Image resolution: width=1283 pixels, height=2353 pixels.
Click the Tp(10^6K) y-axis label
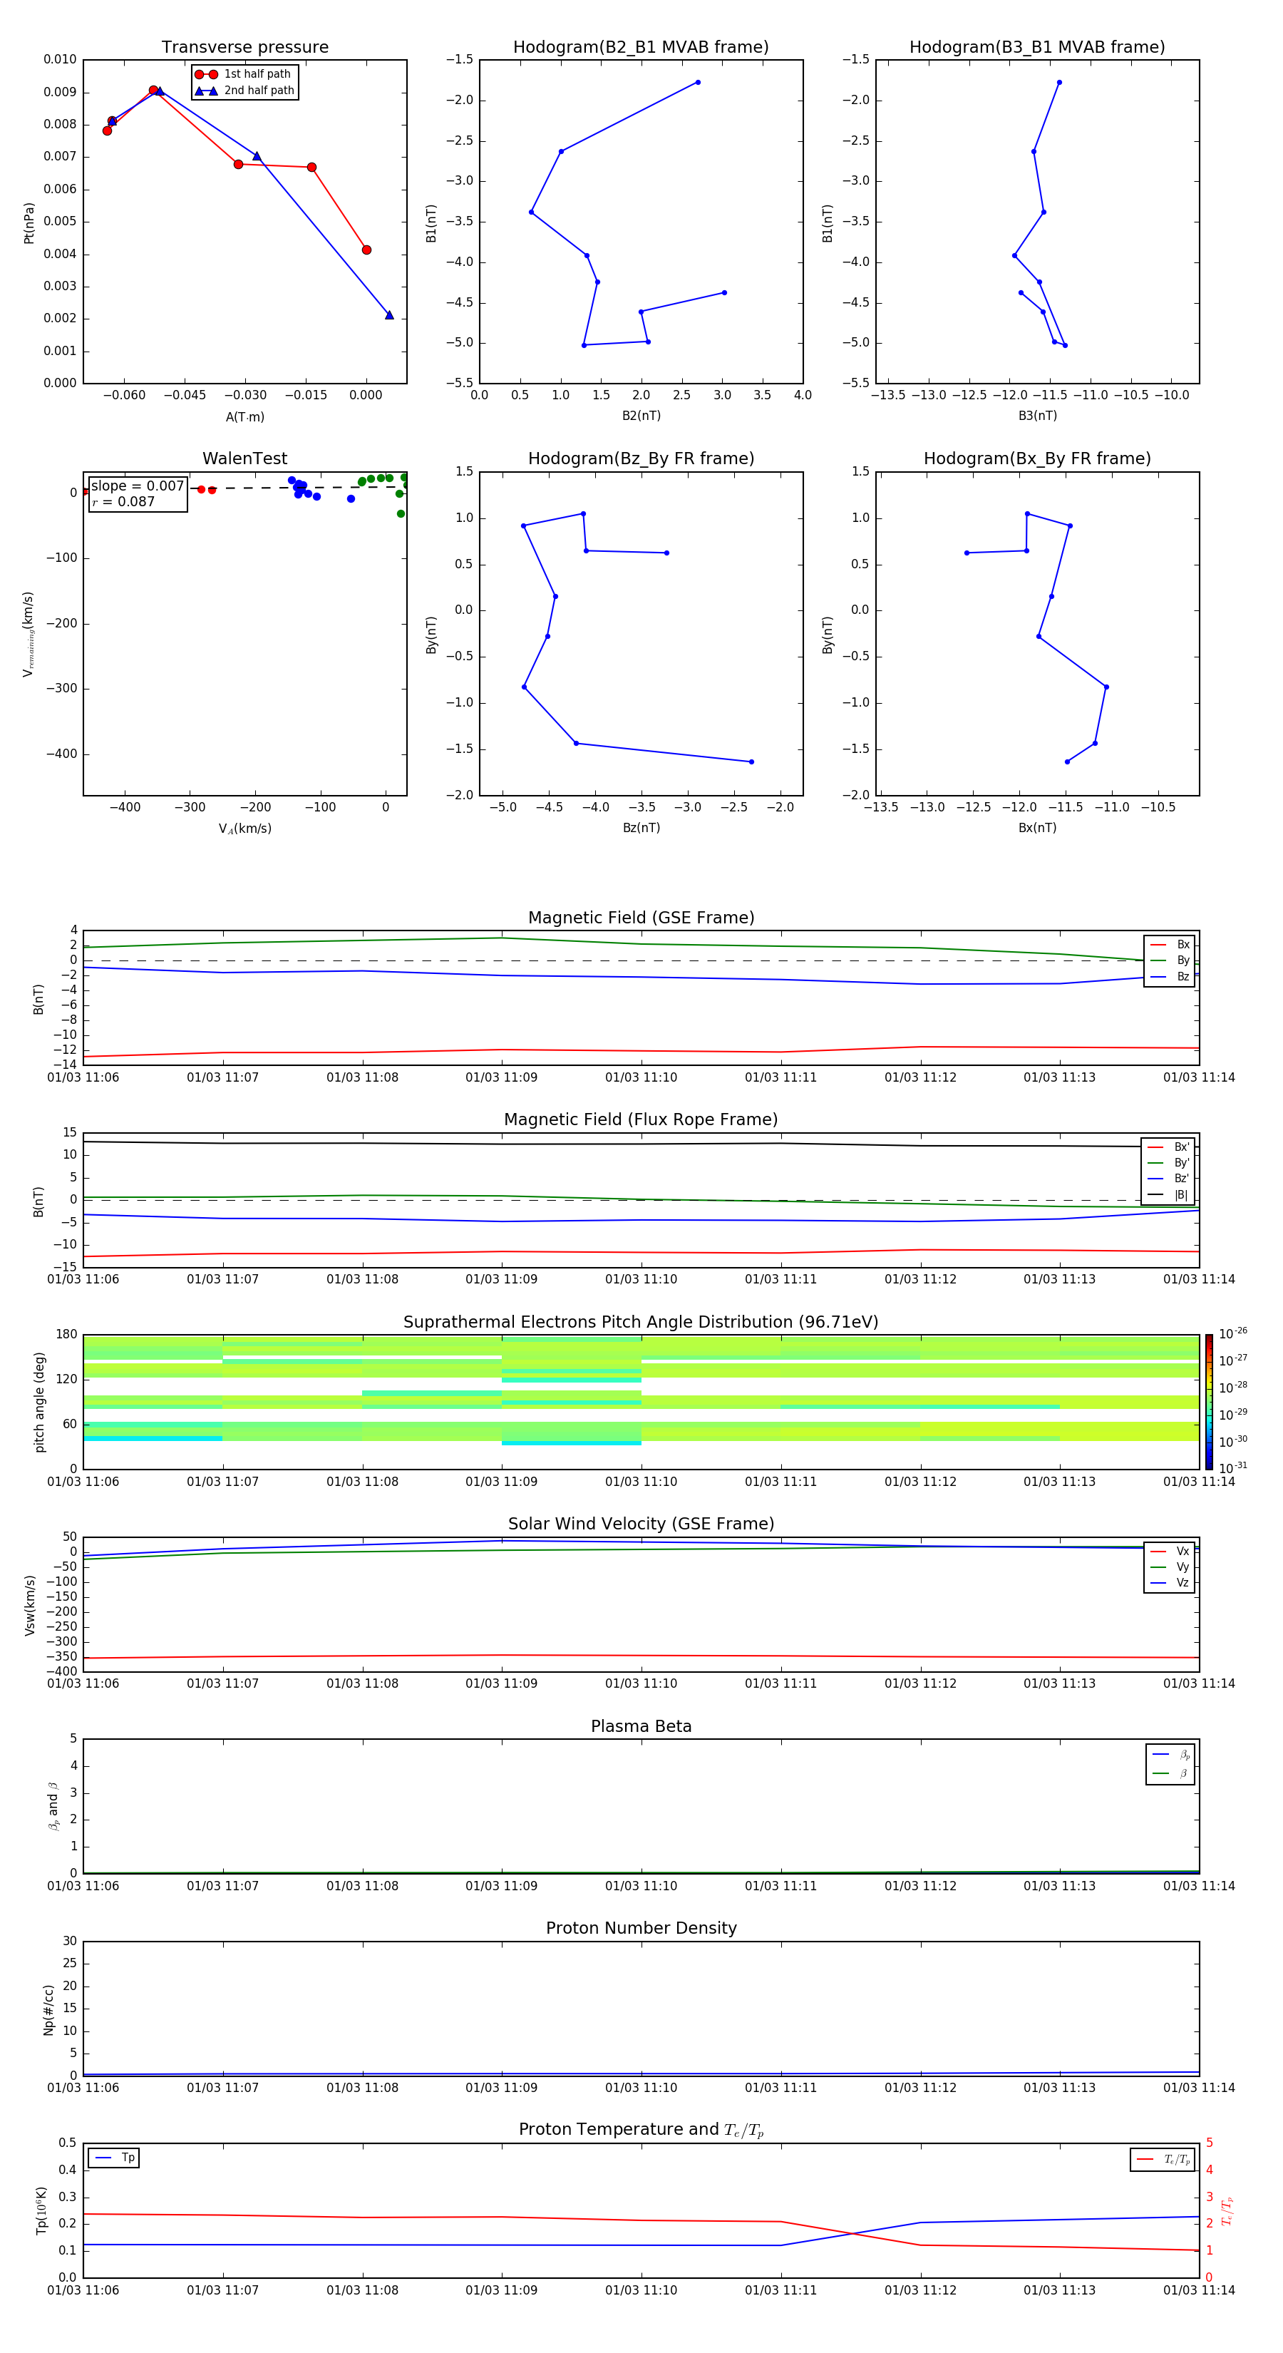click(x=41, y=2210)
